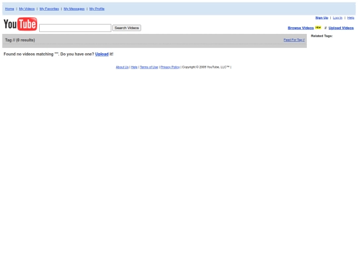Open the Privacy Policy link

(170, 67)
